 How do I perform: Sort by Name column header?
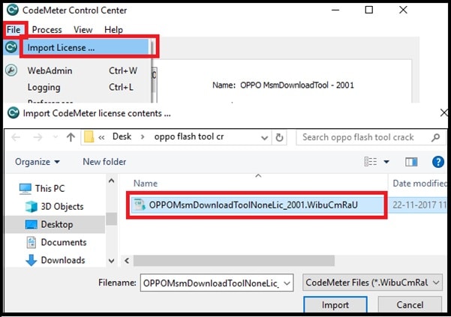pos(146,183)
